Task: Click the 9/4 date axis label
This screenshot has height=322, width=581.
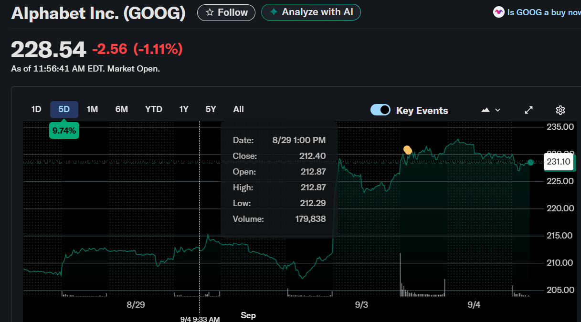Action: tap(474, 304)
